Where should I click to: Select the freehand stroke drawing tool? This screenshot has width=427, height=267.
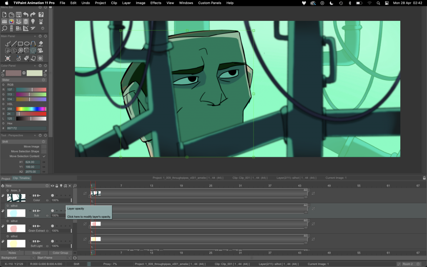[8, 43]
